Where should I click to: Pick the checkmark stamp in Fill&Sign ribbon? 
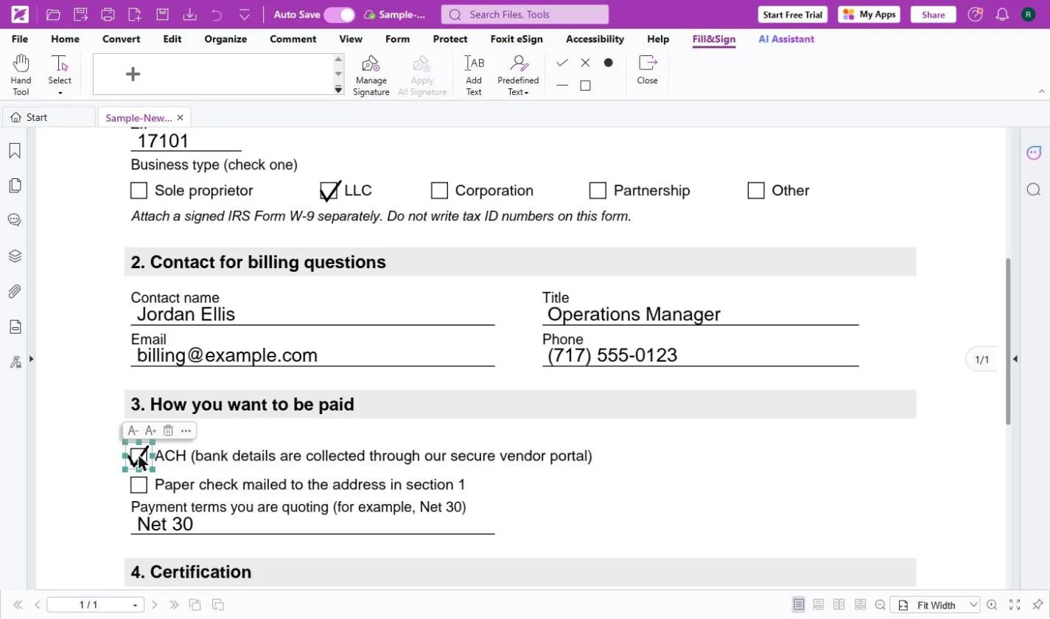pos(562,63)
